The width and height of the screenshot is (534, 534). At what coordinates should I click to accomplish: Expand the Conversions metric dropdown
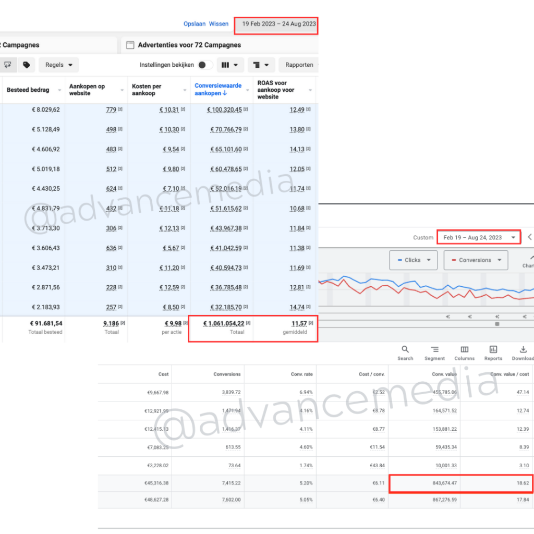(475, 260)
